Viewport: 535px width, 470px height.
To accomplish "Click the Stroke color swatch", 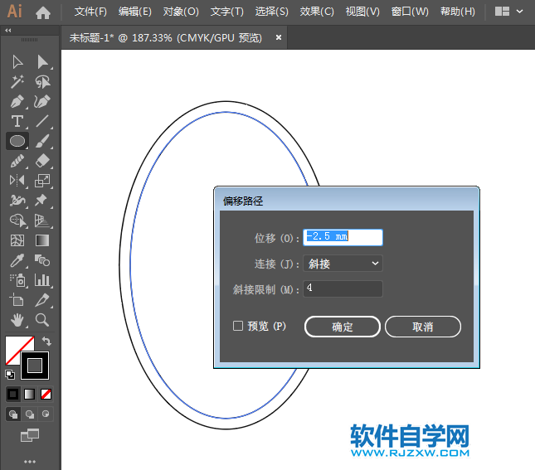I will pyautogui.click(x=35, y=366).
